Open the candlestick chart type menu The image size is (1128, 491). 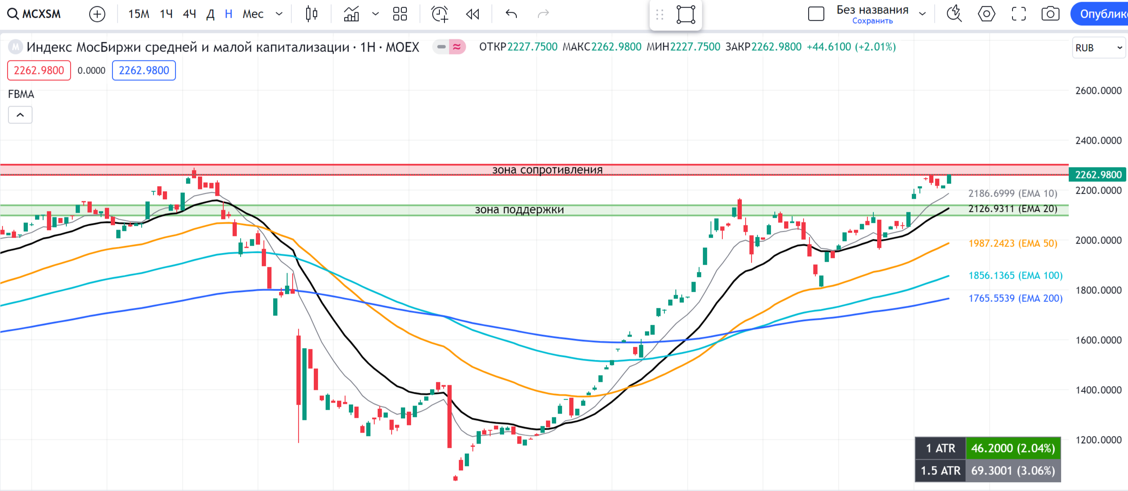(311, 14)
